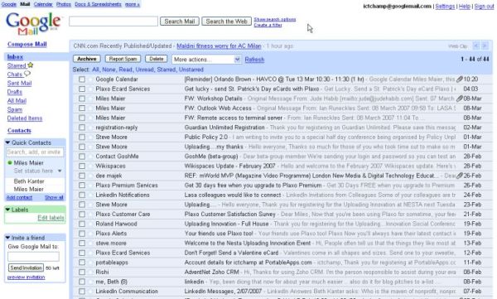Select Unread in the Select row

[x=145, y=70]
